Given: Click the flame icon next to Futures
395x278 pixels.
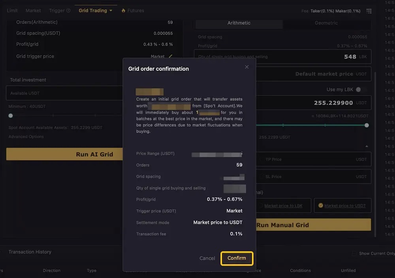Looking at the screenshot, I should [x=123, y=11].
